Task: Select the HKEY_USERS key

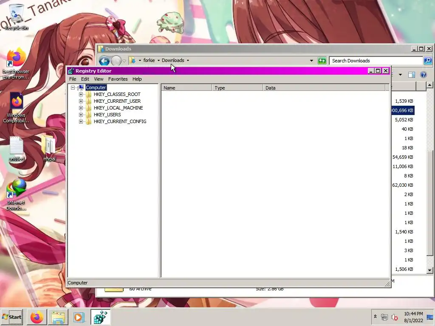Action: tap(107, 115)
